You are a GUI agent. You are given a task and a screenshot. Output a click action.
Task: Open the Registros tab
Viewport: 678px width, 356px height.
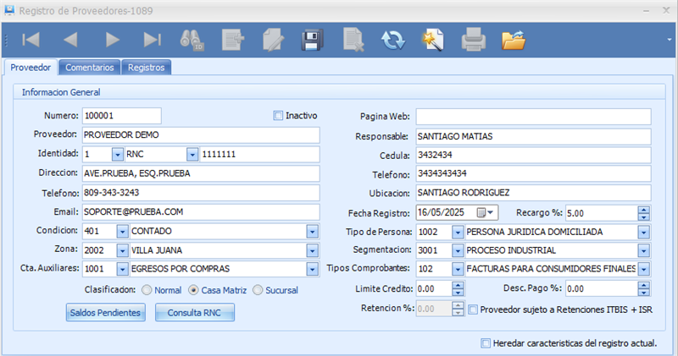click(x=147, y=67)
